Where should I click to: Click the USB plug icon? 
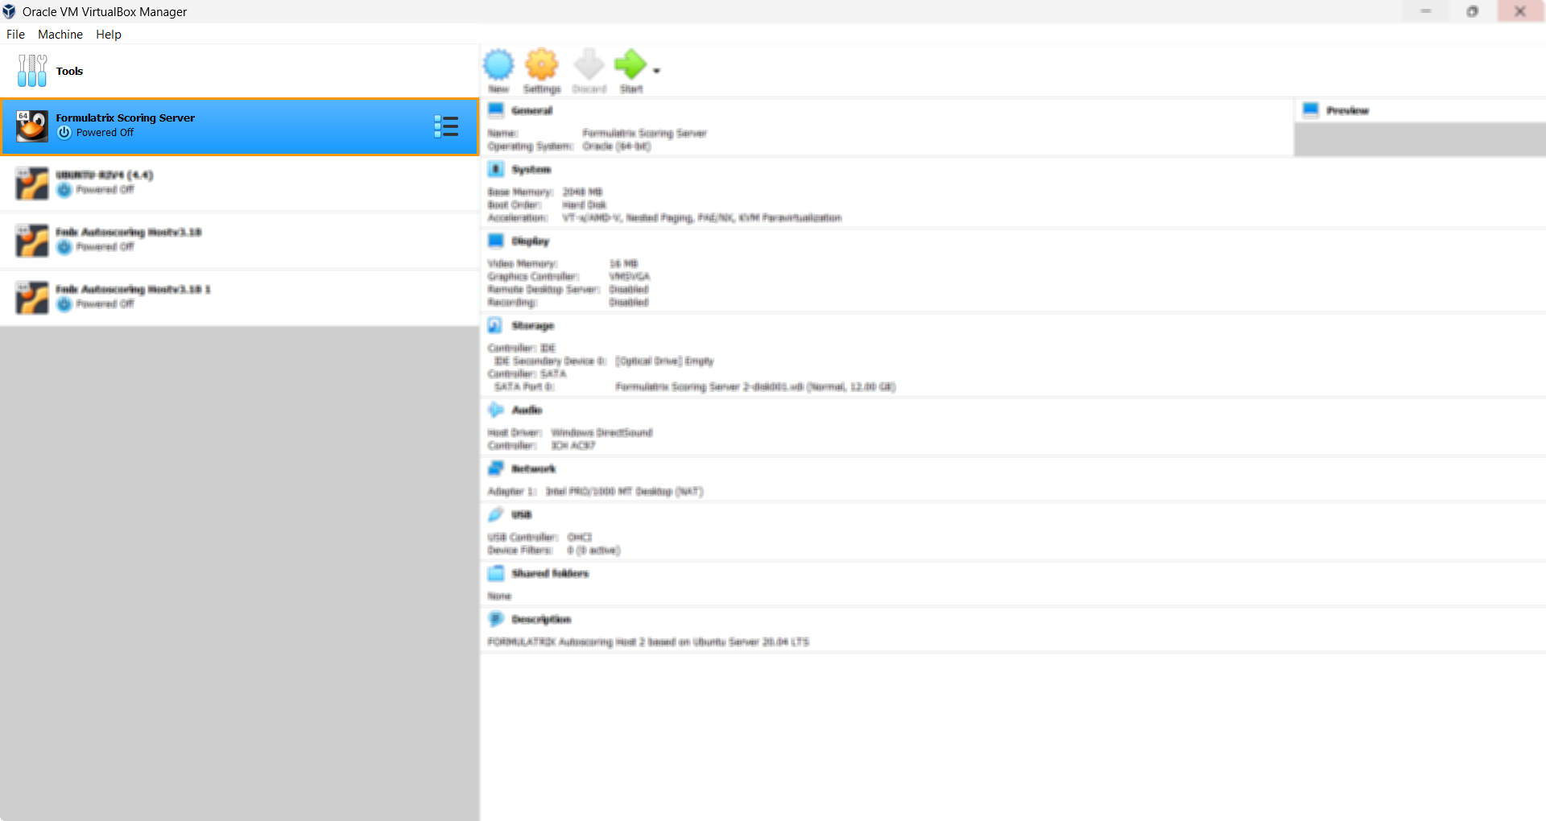pyautogui.click(x=496, y=514)
